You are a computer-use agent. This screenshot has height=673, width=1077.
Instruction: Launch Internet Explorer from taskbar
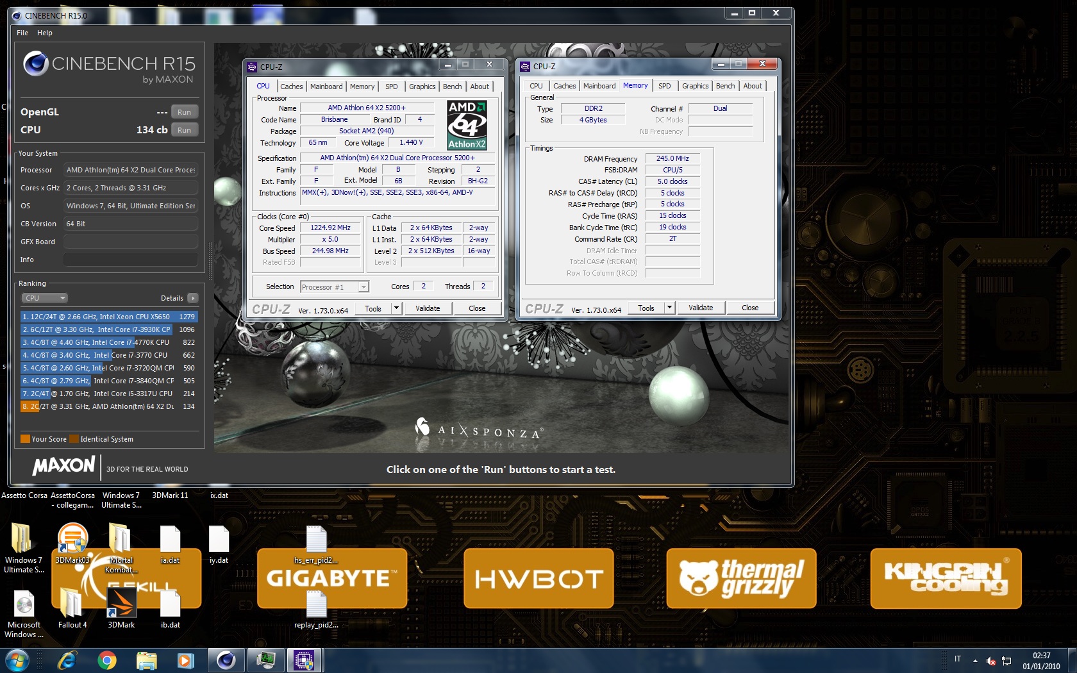(x=67, y=660)
